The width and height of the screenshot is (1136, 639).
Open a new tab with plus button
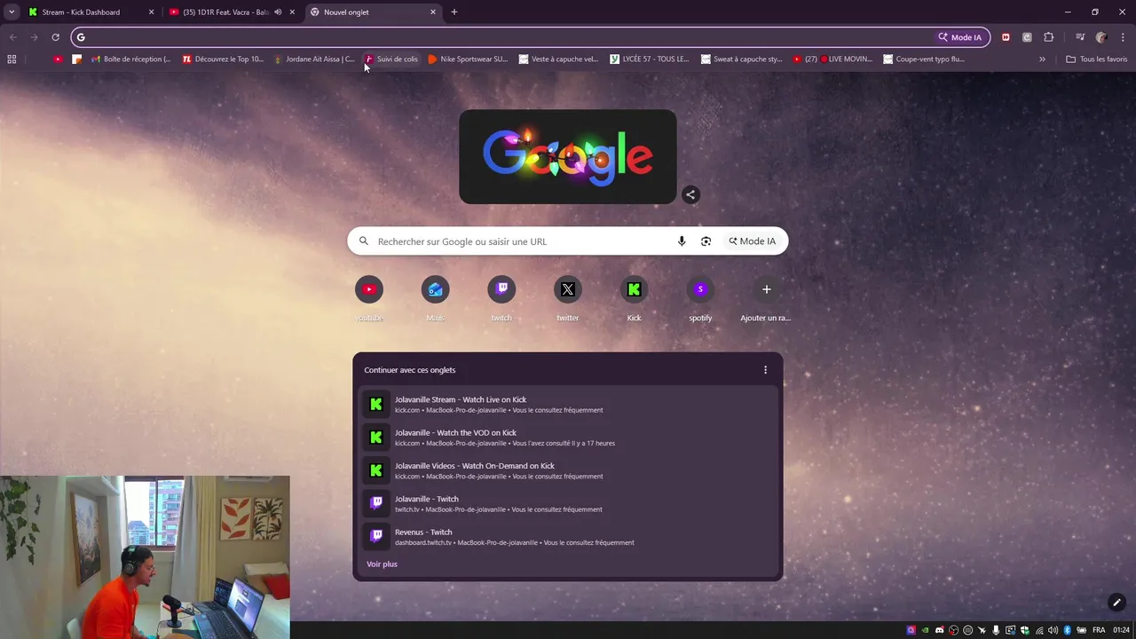[x=454, y=12]
